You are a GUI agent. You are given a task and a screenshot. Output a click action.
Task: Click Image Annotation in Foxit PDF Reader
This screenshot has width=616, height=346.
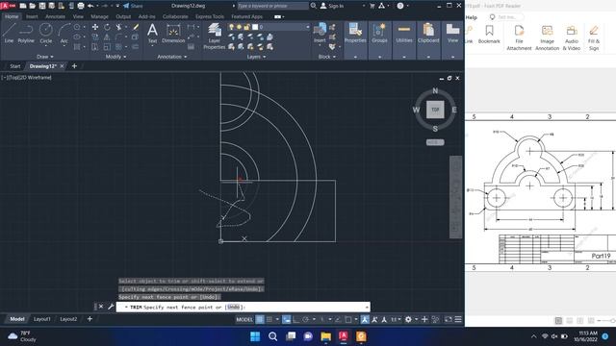click(547, 37)
